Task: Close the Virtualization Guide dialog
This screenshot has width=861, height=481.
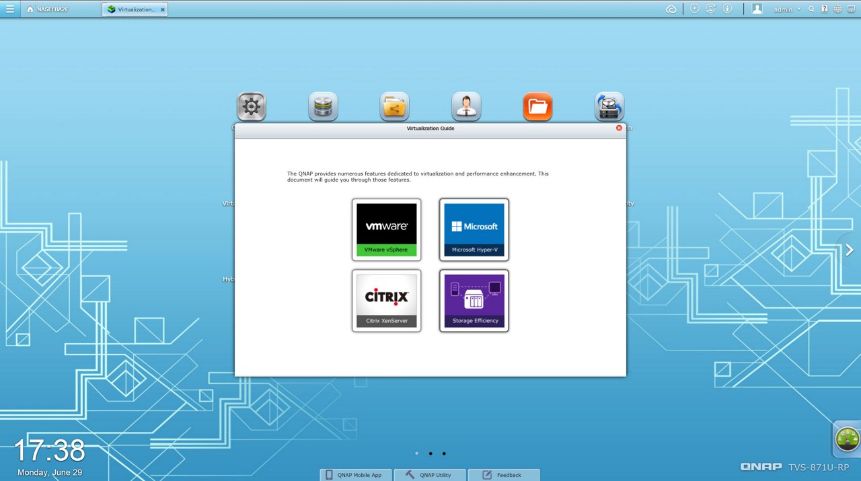Action: click(x=619, y=128)
